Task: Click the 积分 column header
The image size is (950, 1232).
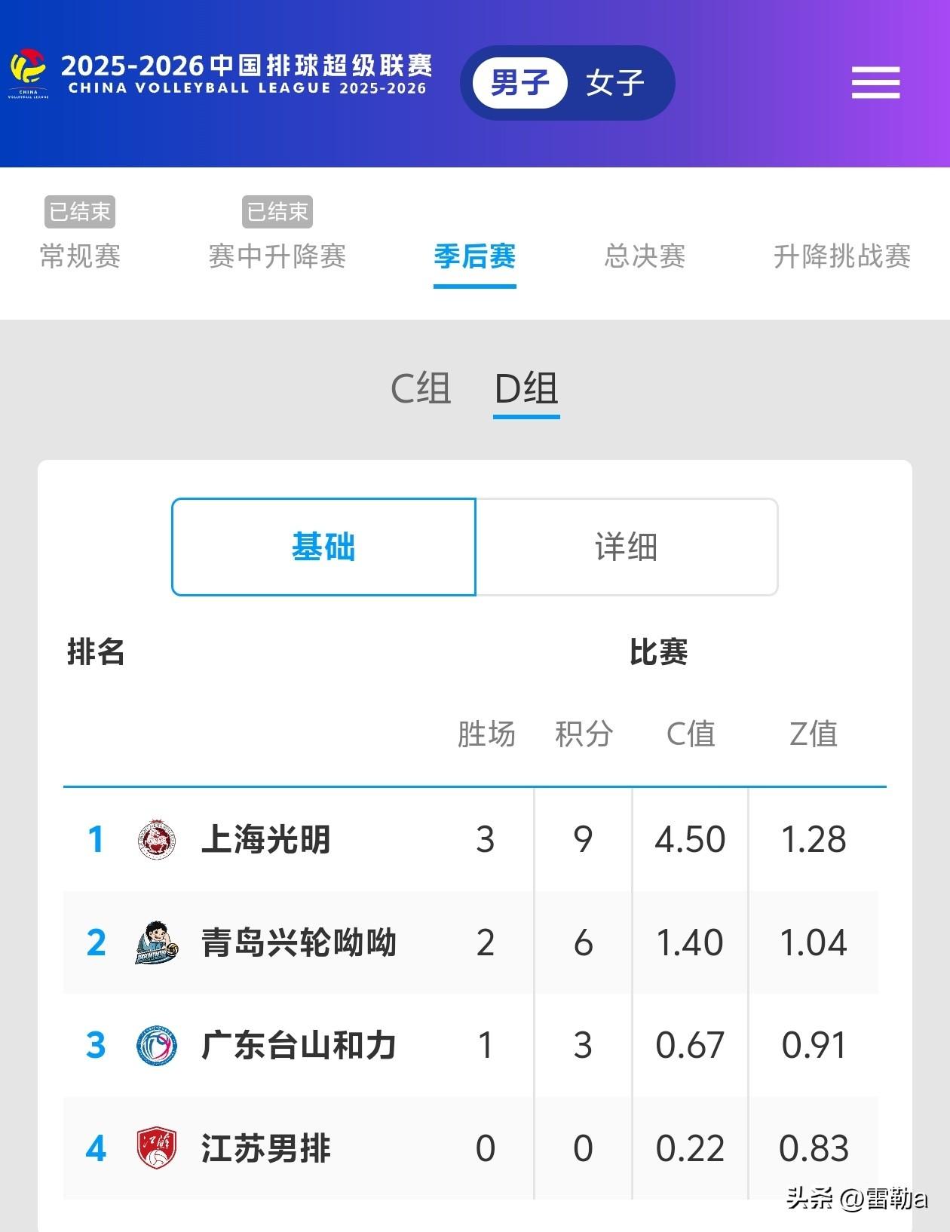Action: pos(584,734)
